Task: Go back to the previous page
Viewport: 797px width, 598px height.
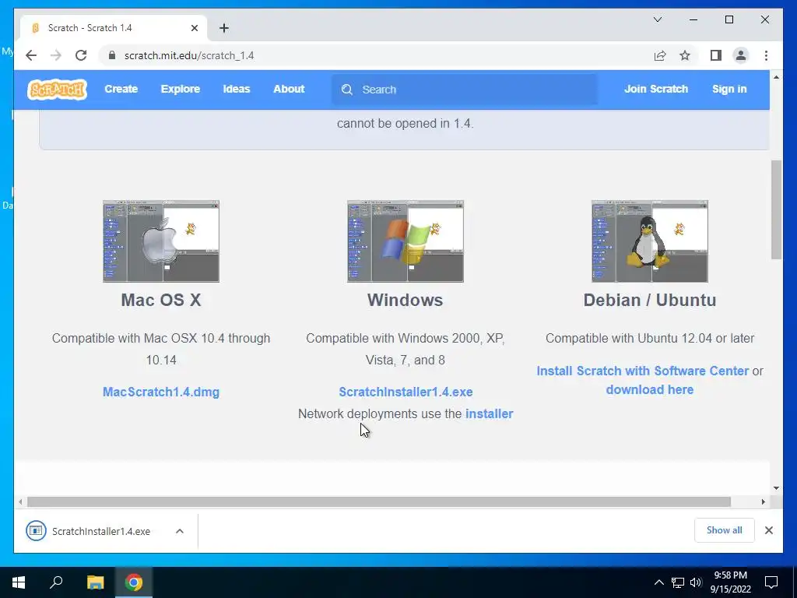Action: pyautogui.click(x=31, y=55)
